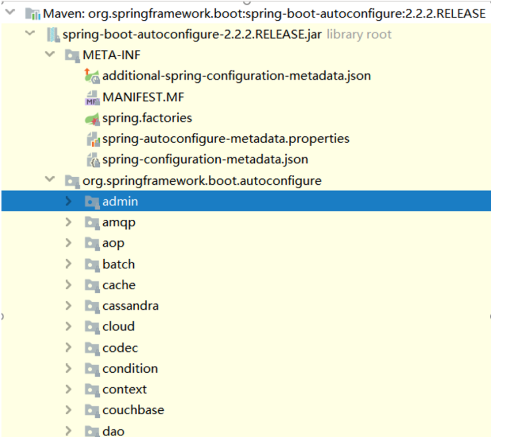Select the couchbase package label
510x437 pixels.
pyautogui.click(x=133, y=410)
